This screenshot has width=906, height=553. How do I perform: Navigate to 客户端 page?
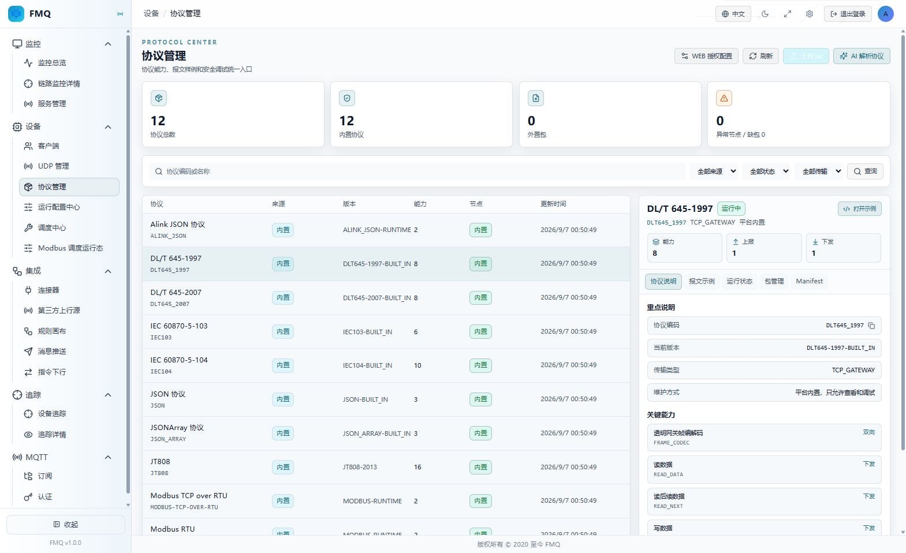(69, 146)
